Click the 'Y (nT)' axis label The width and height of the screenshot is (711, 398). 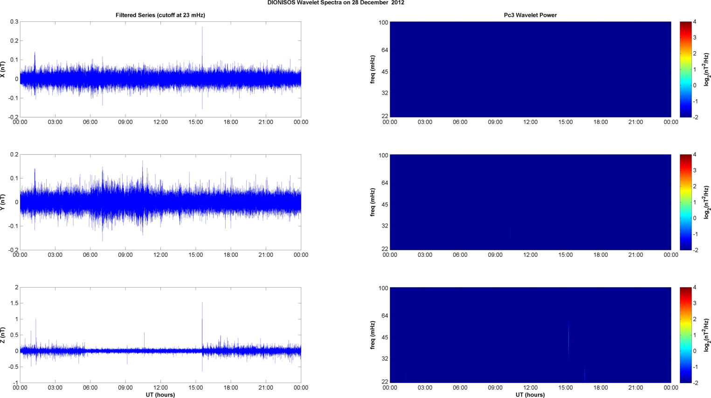(3, 202)
